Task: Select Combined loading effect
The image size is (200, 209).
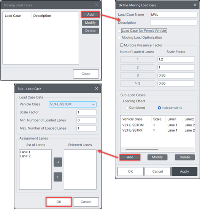Action: 127,108
